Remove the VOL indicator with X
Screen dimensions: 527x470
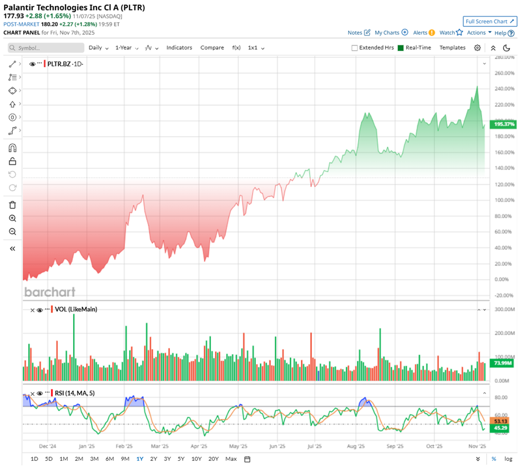[x=32, y=310]
